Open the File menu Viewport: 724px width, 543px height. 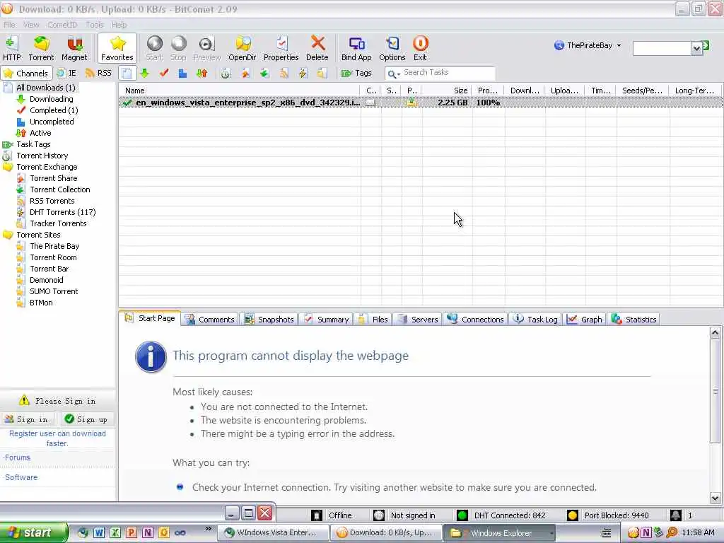[9, 25]
